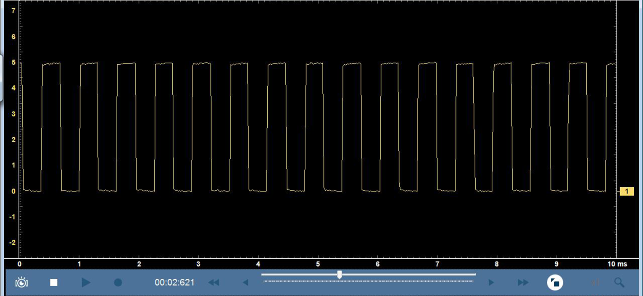Click the playback position slider handle
Viewport: 643px width, 296px height.
point(339,275)
